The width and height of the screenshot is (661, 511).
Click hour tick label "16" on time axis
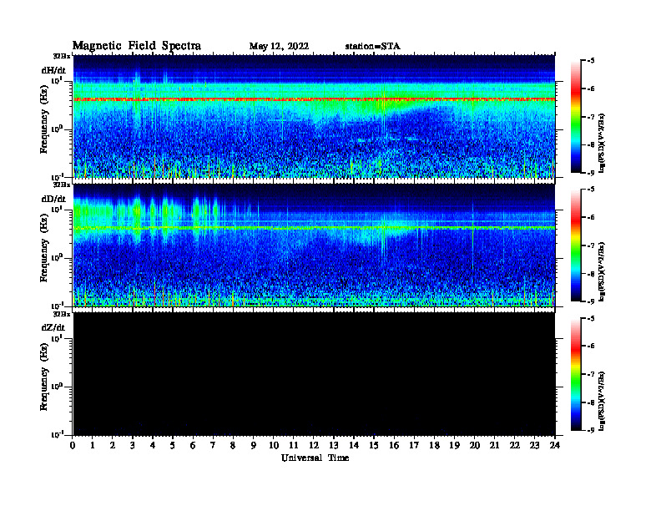pyautogui.click(x=394, y=446)
